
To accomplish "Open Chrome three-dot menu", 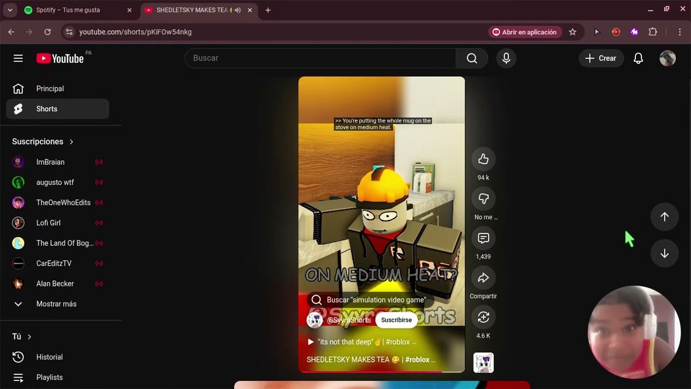I will [x=680, y=32].
